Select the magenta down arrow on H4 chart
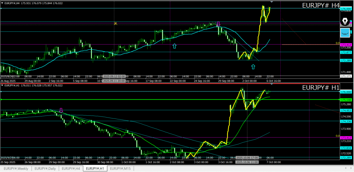Image resolution: width=354 pixels, height=172 pixels. tap(218, 24)
